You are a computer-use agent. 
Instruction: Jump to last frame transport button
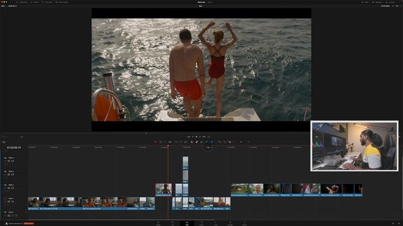[204, 137]
